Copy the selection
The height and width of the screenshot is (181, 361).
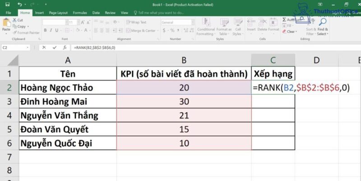click(x=21, y=27)
